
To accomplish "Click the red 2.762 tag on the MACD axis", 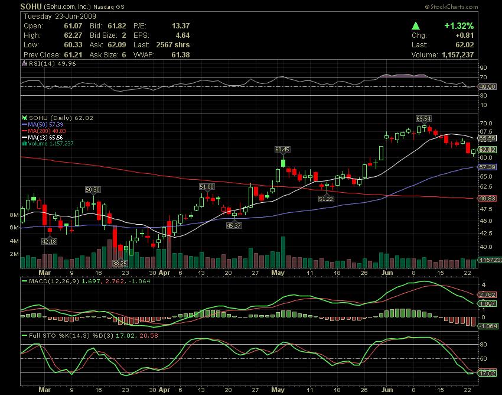I will click(x=487, y=294).
